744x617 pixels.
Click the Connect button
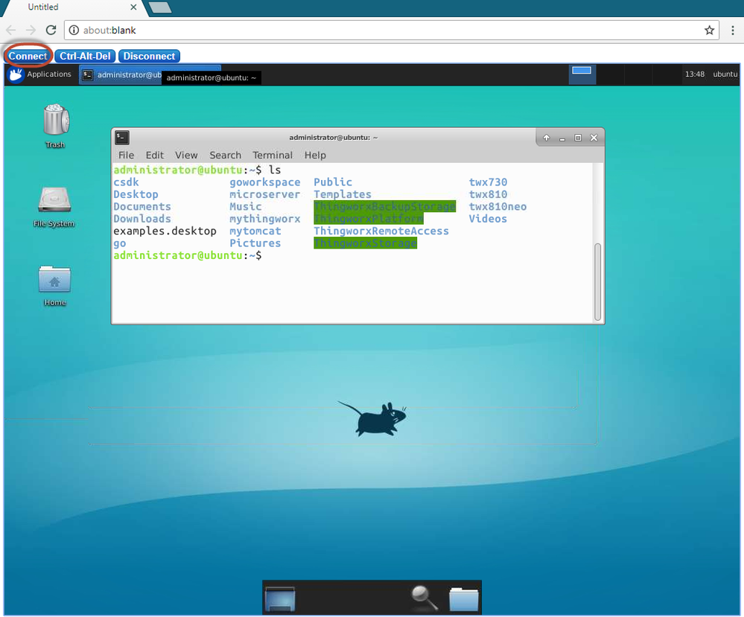(28, 57)
